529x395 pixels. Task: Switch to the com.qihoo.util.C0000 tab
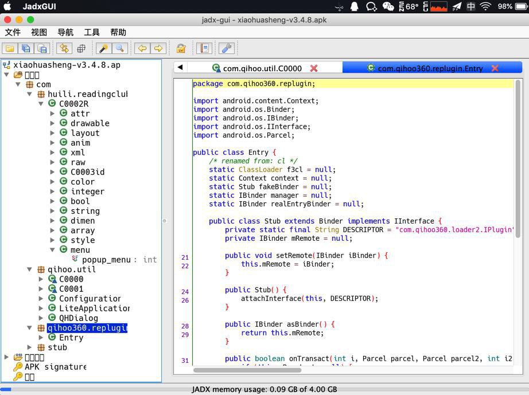262,68
